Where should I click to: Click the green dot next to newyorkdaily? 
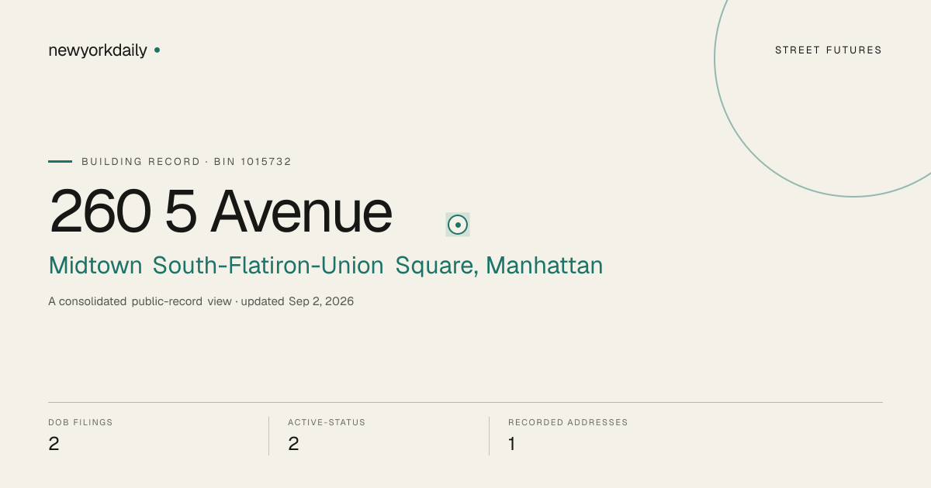[157, 50]
